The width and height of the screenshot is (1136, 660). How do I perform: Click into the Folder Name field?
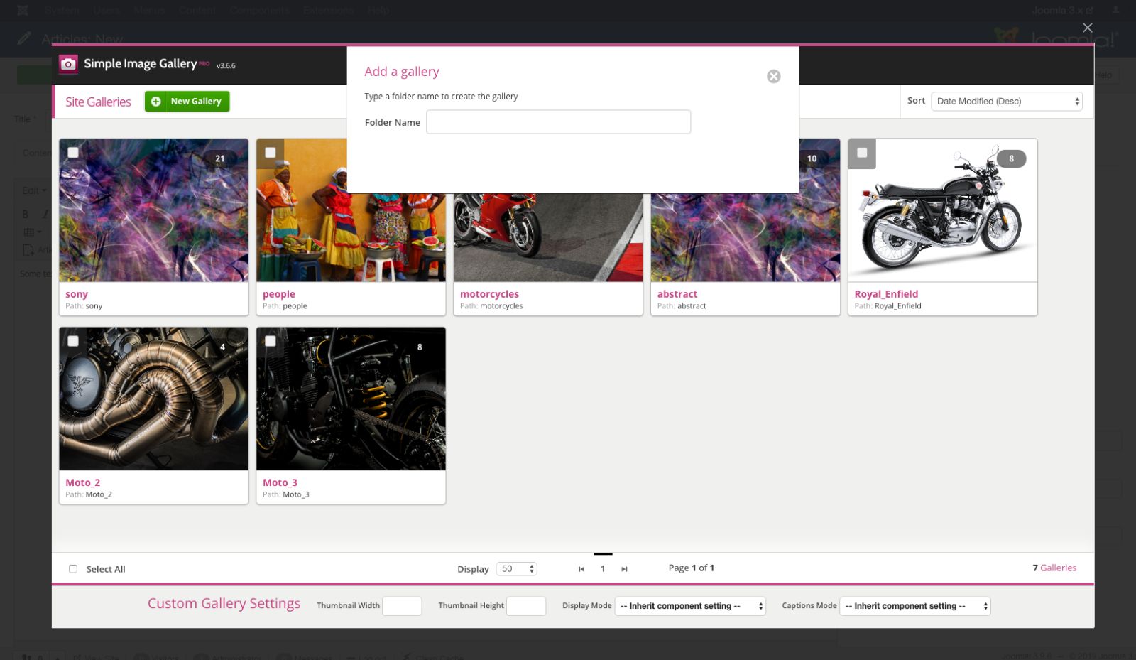(558, 122)
